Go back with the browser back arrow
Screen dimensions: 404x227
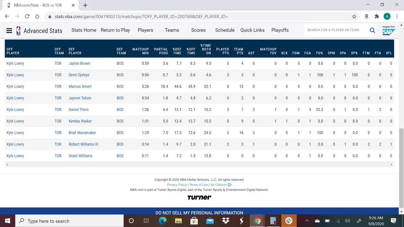[7, 16]
